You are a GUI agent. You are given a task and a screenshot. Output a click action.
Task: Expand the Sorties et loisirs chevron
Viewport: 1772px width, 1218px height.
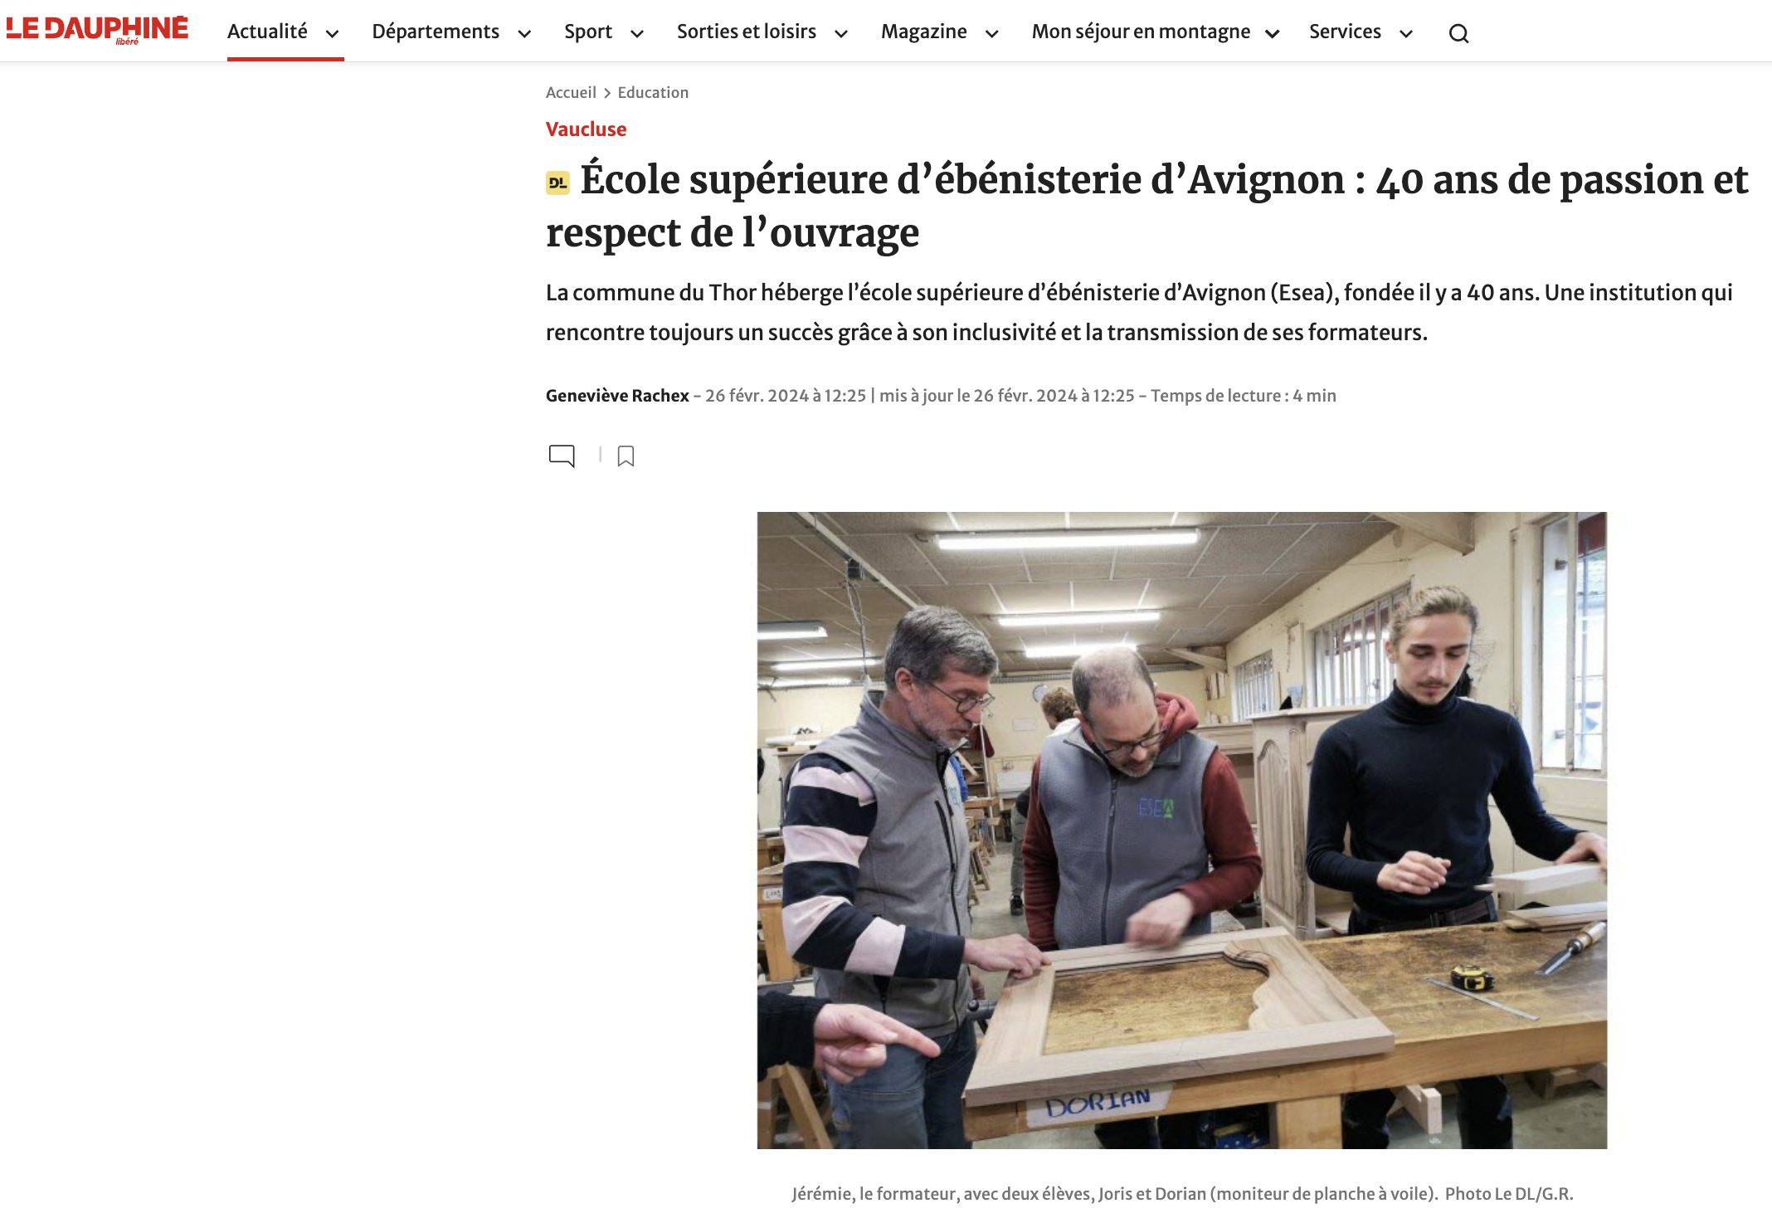(841, 34)
